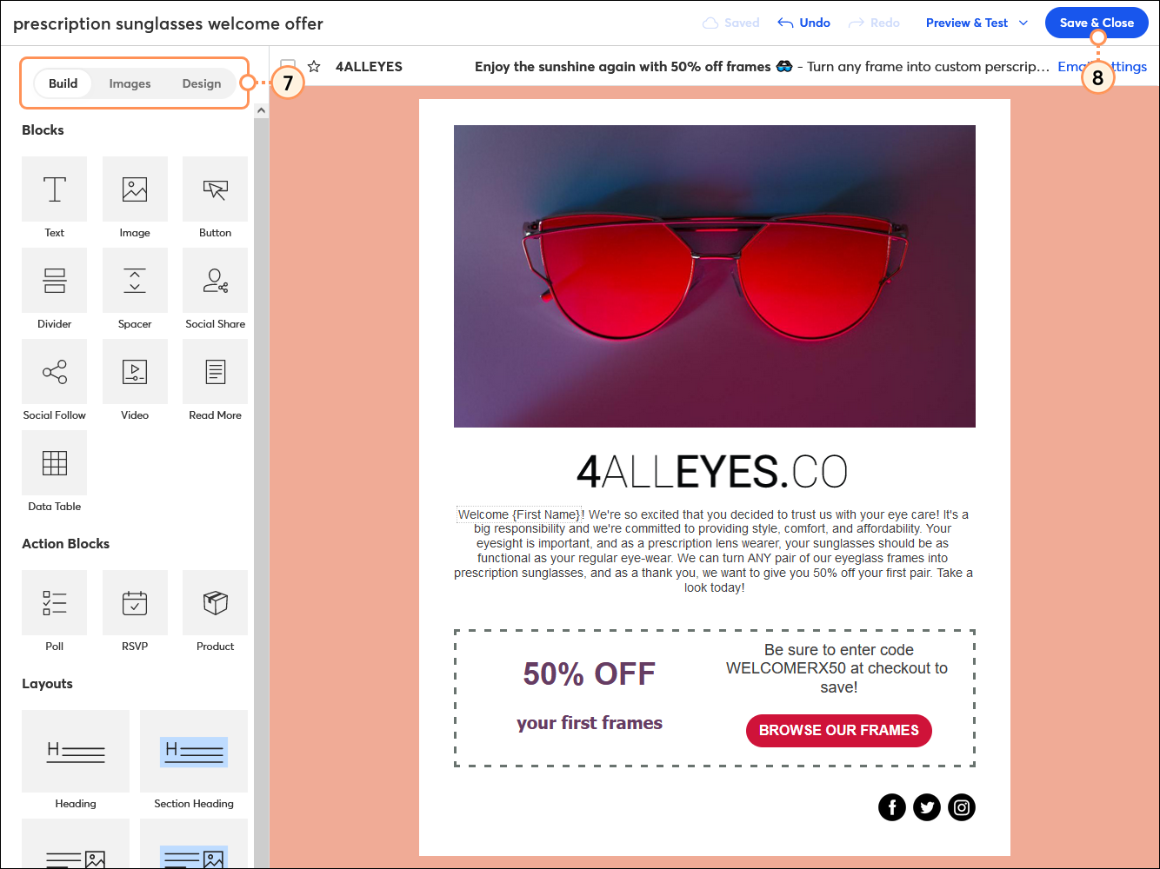Insert a Video block

(x=135, y=372)
